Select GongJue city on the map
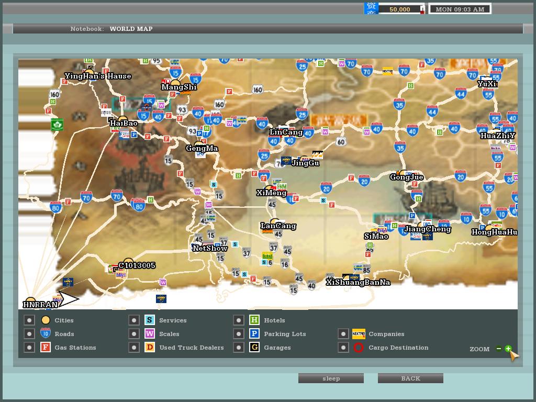The width and height of the screenshot is (536, 402). point(407,177)
